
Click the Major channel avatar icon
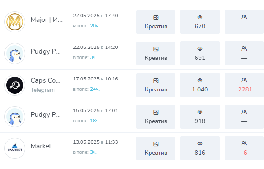click(15, 22)
